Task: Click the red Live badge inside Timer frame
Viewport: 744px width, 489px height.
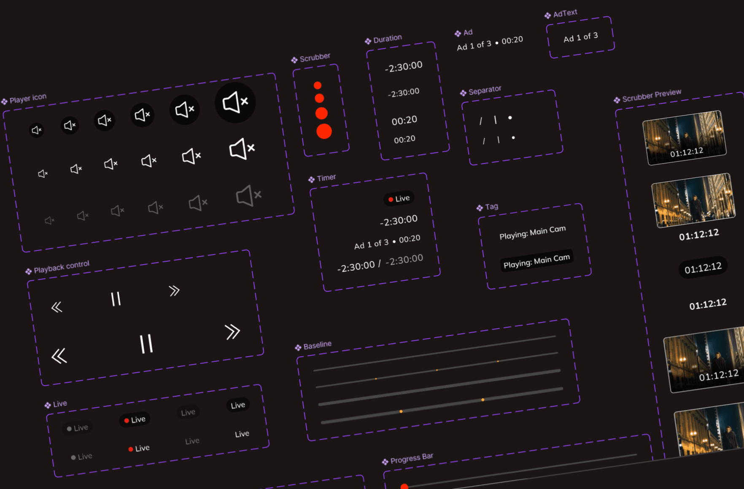Action: (399, 199)
